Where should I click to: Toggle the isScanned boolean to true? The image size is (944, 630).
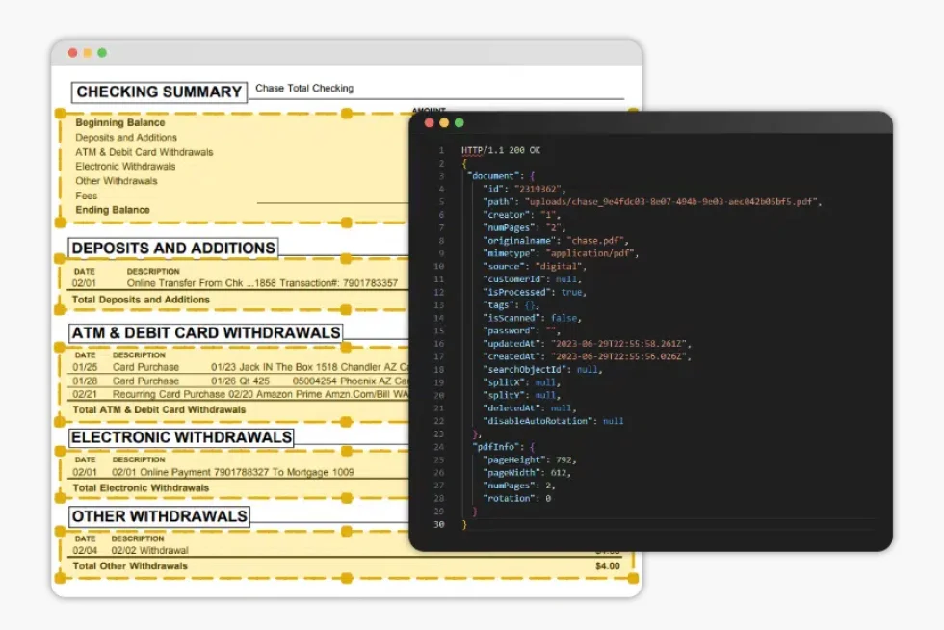pyautogui.click(x=564, y=318)
